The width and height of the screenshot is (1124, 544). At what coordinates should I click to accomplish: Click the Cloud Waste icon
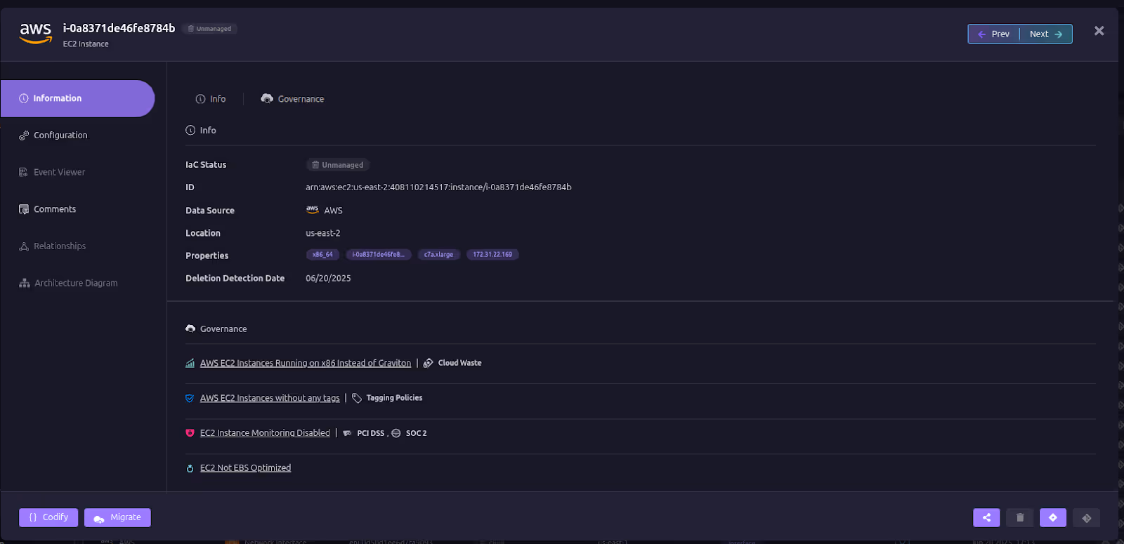428,363
